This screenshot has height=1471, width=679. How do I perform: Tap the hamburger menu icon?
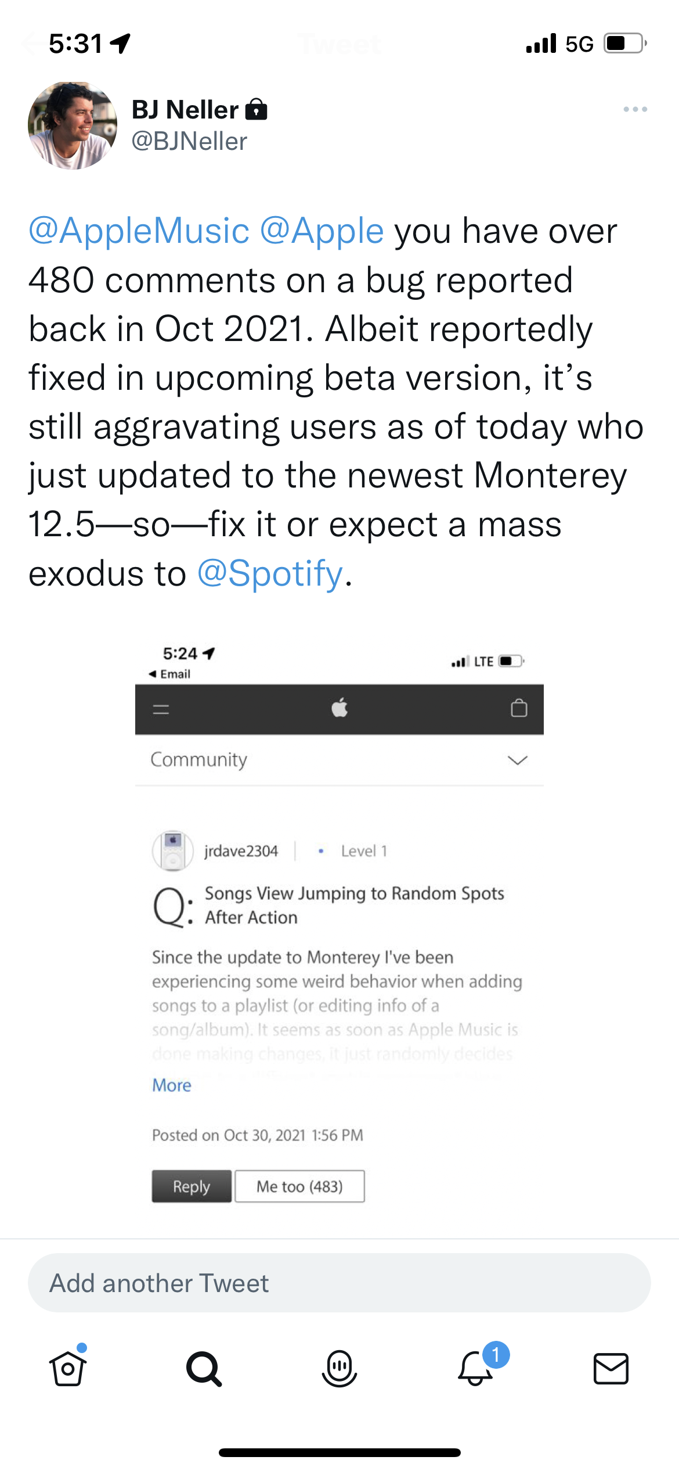(161, 709)
